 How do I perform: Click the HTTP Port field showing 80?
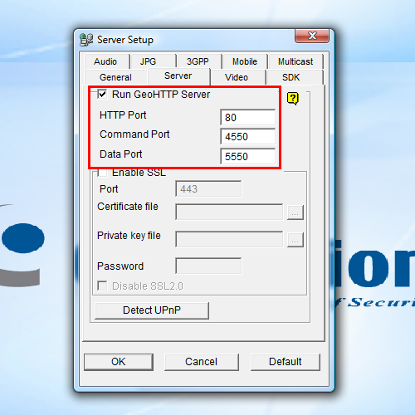[248, 117]
